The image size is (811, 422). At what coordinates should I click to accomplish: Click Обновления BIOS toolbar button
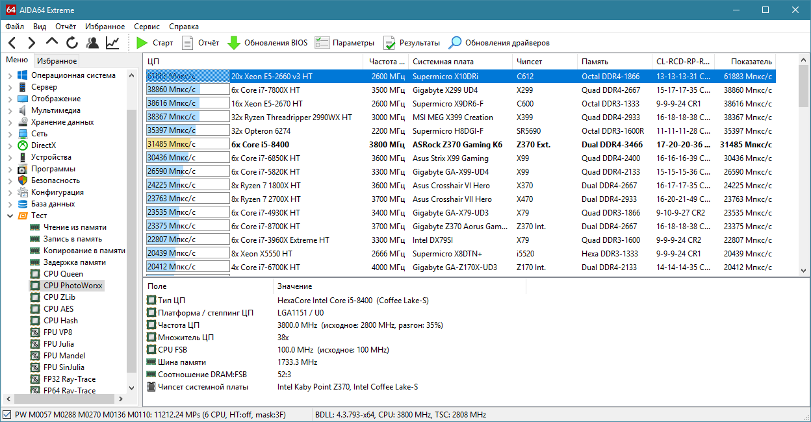coord(267,43)
